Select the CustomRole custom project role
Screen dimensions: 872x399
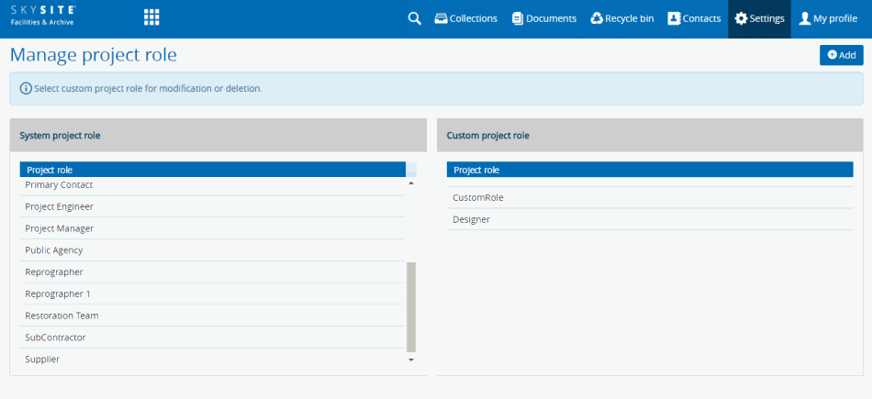(x=478, y=197)
